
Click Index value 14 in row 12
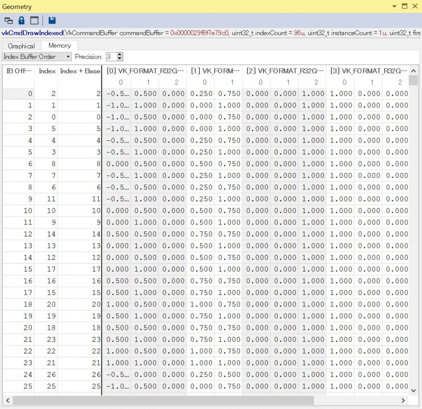pyautogui.click(x=46, y=234)
